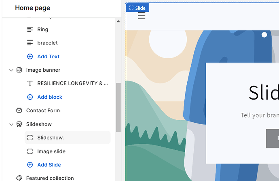Click the Home page title

(33, 8)
